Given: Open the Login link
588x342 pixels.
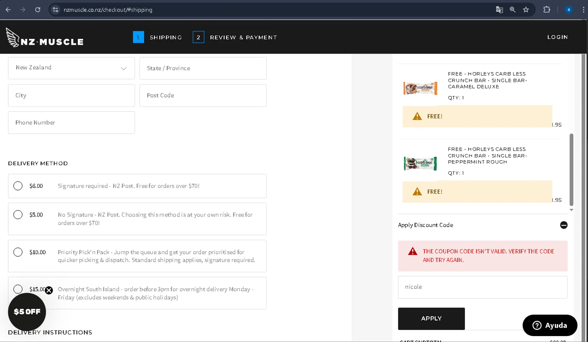Looking at the screenshot, I should (557, 37).
